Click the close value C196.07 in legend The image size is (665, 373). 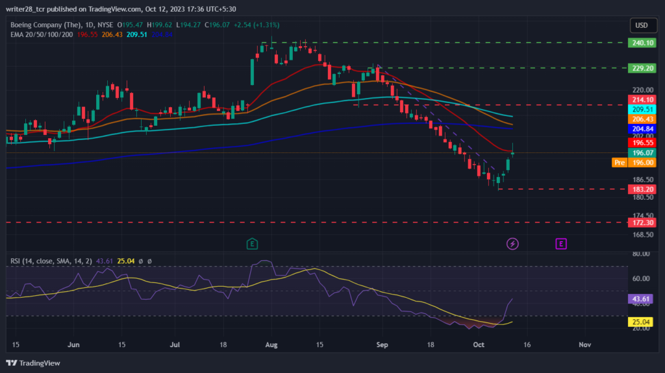click(x=217, y=25)
